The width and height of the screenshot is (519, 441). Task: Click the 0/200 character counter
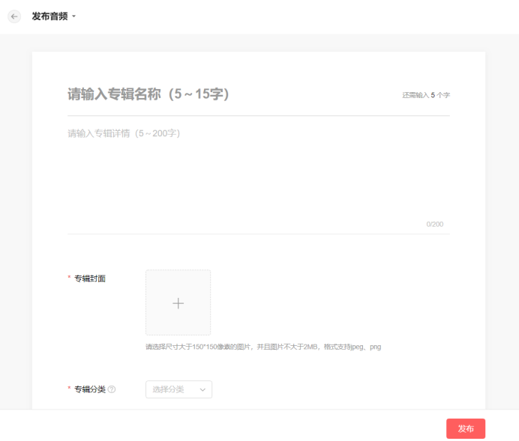435,225
